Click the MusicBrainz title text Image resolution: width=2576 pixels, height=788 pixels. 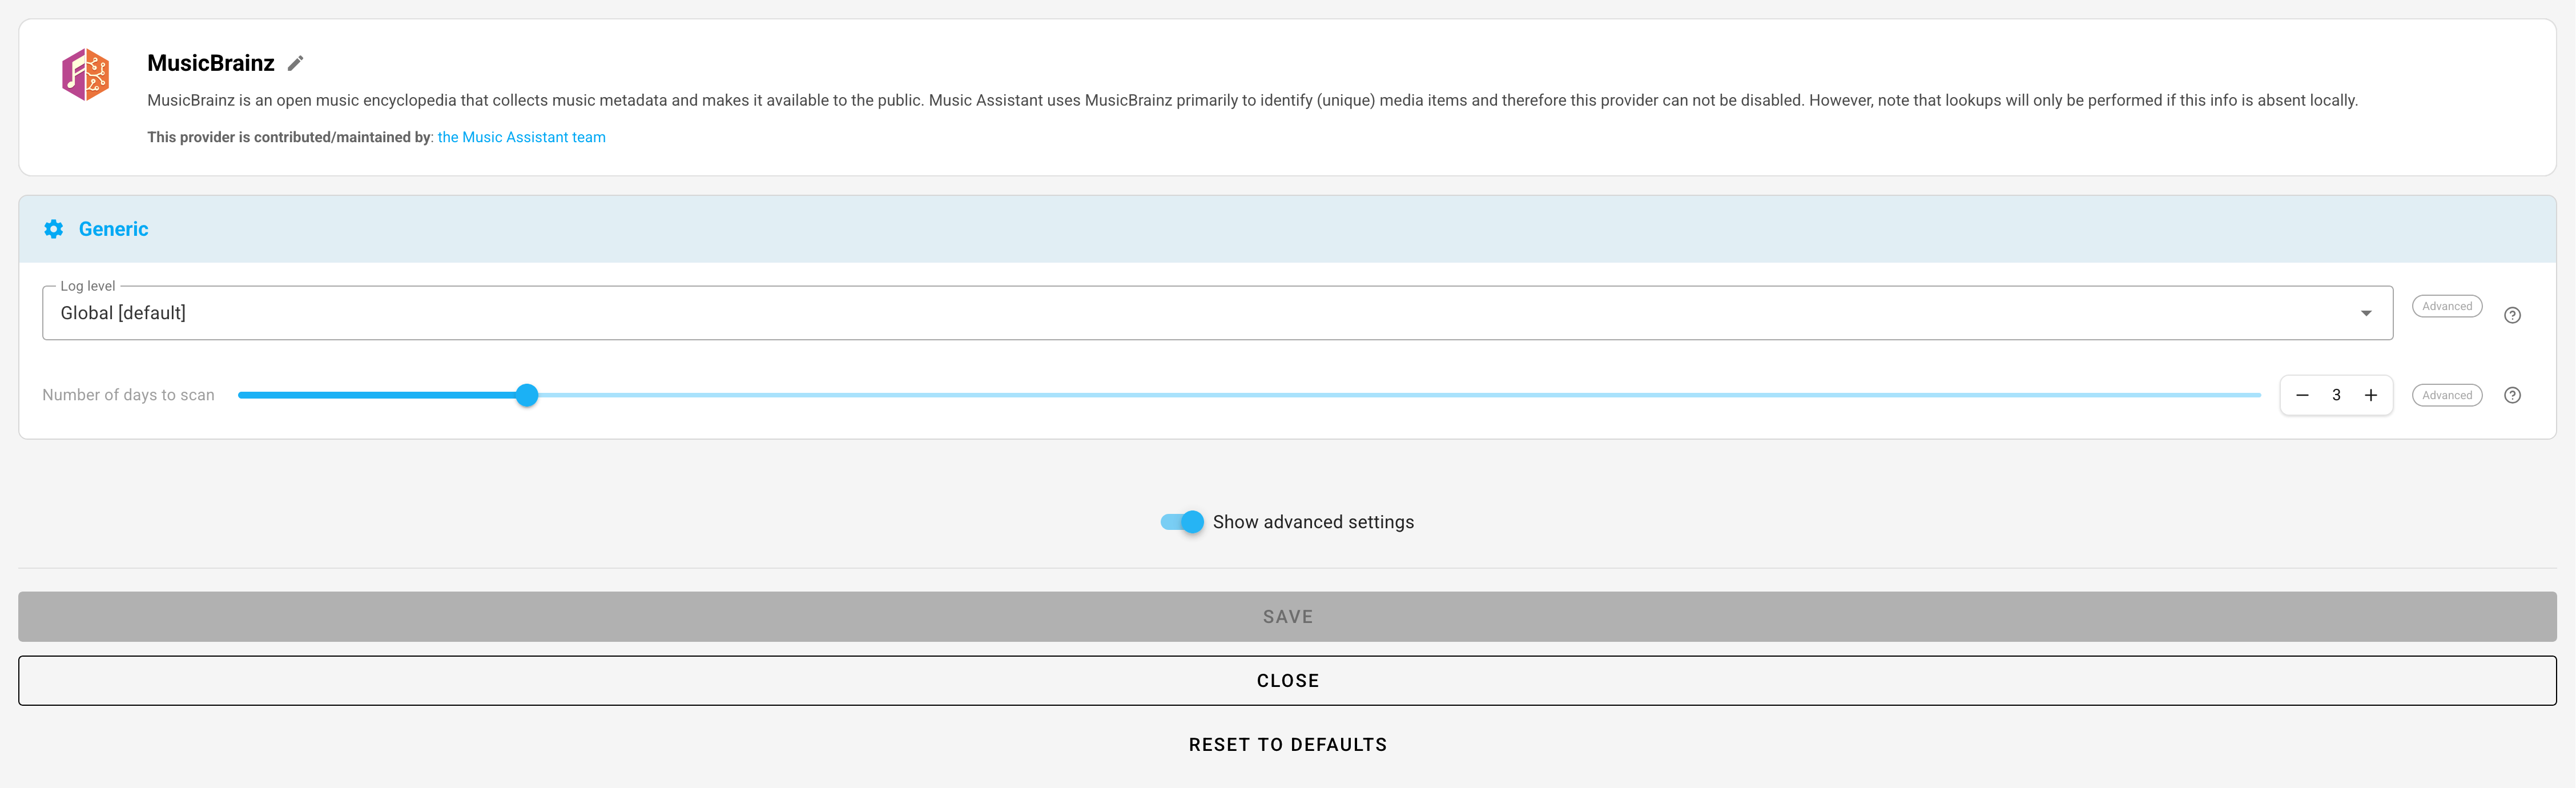[211, 63]
